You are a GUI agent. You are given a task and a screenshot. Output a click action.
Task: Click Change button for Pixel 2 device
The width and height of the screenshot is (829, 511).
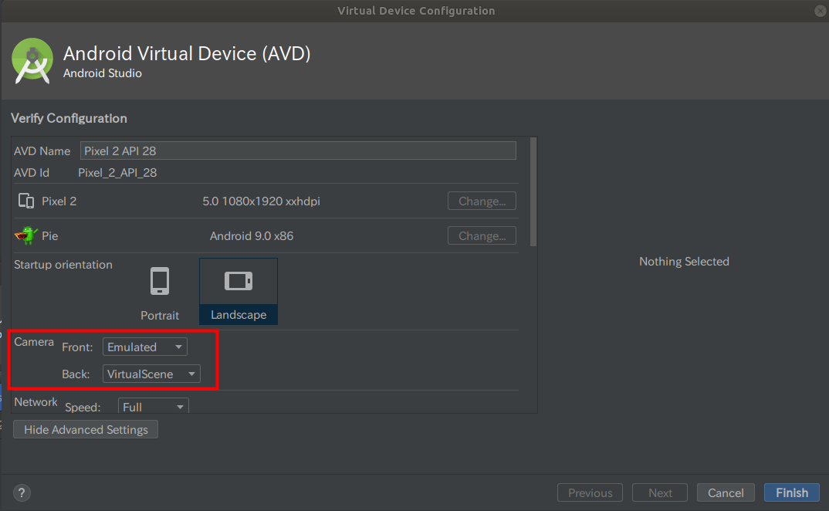[x=482, y=201]
